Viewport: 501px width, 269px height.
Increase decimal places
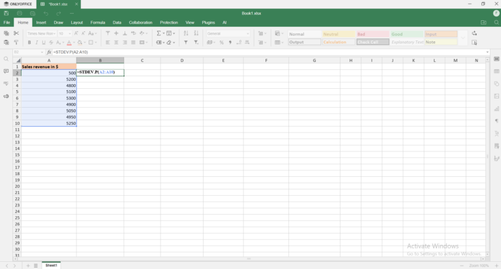247,42
